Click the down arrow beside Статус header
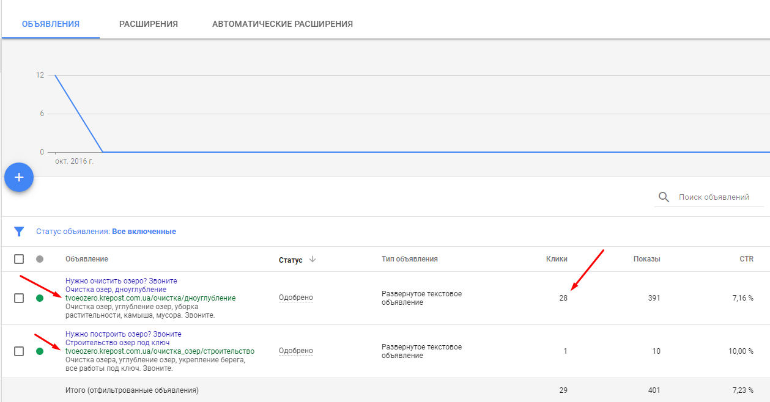The image size is (770, 402). tap(313, 259)
